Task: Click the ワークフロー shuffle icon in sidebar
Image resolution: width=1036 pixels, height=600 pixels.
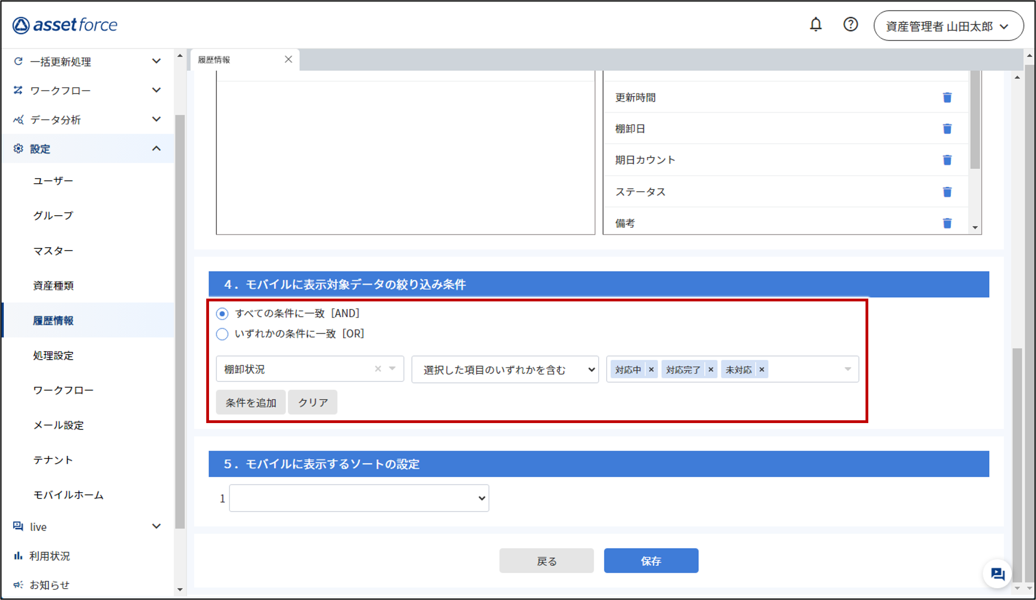Action: [18, 90]
